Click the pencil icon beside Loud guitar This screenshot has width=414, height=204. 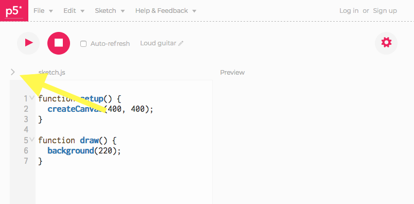click(x=181, y=44)
